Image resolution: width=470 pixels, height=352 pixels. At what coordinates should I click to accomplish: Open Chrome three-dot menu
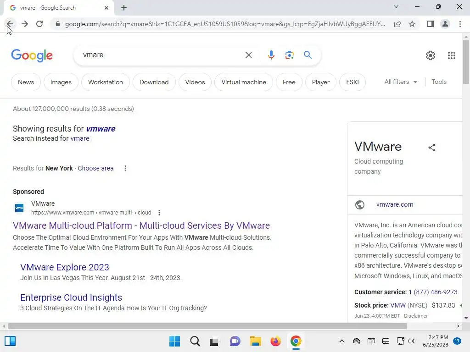tap(460, 24)
